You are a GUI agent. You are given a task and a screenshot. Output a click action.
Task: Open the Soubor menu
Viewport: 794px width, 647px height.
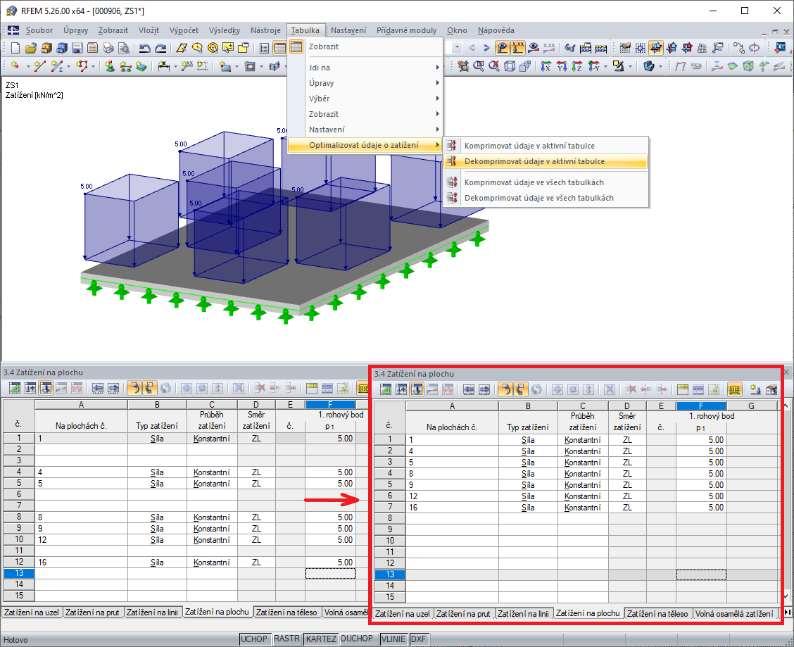coord(39,30)
